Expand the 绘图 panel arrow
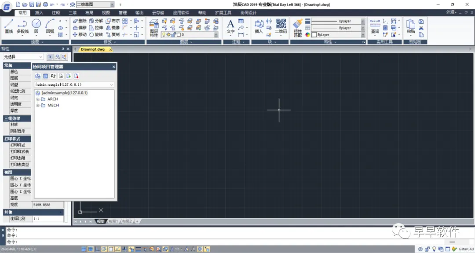 (42, 42)
